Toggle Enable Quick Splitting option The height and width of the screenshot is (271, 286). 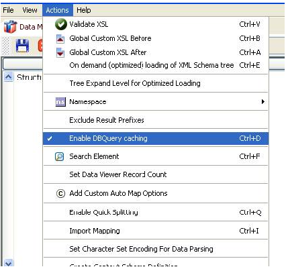tap(156, 212)
